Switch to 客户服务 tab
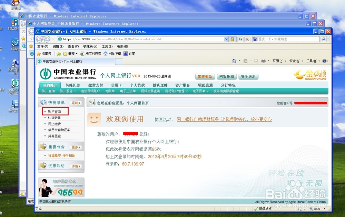Image resolution: width=345 pixels, height=217 pixels. (x=183, y=85)
